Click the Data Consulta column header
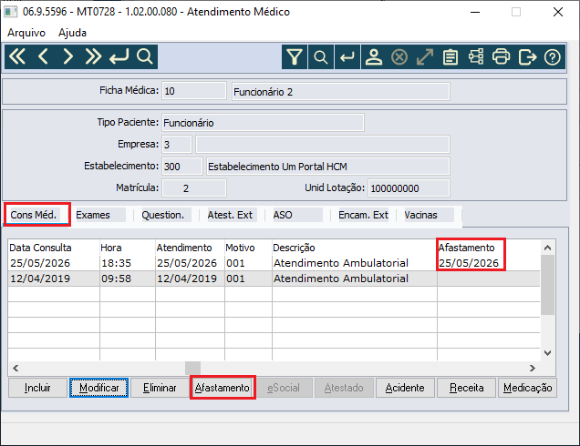 pos(40,248)
